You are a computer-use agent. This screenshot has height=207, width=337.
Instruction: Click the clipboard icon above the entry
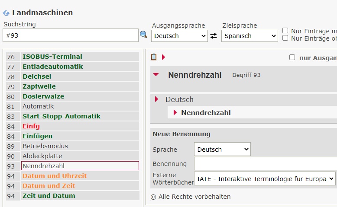tap(154, 57)
